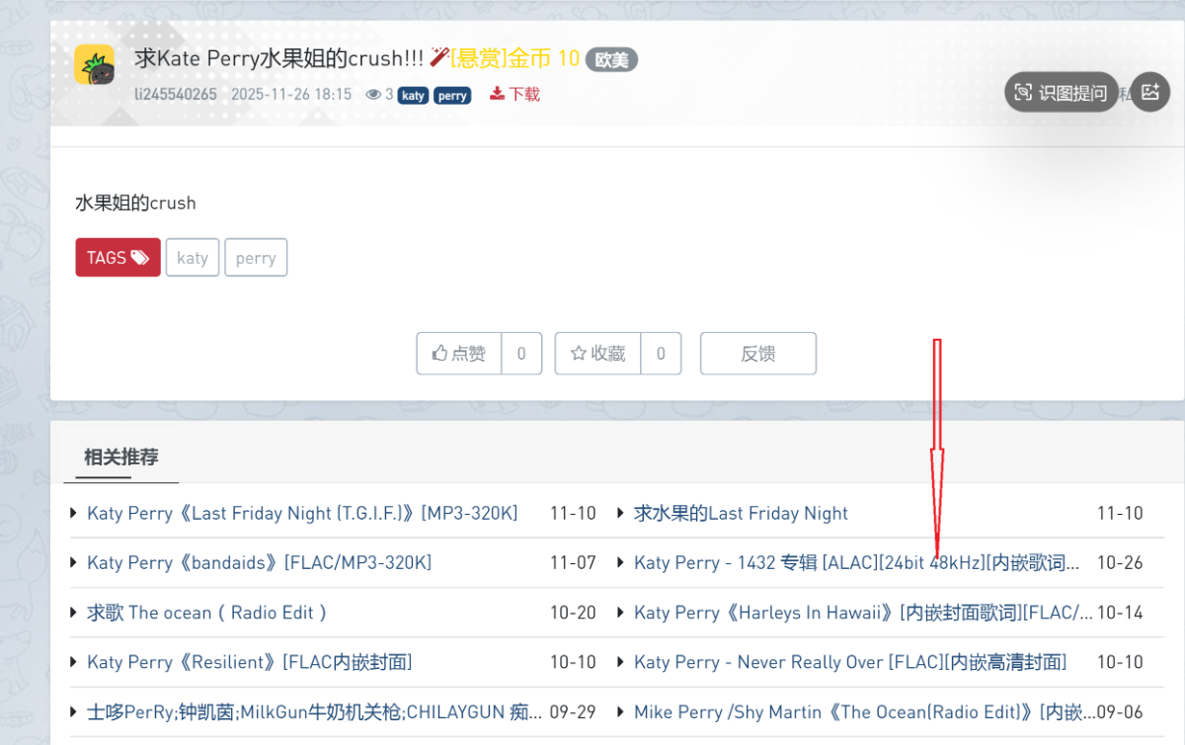Click the red TAGS label
The height and width of the screenshot is (745, 1185).
pos(118,257)
